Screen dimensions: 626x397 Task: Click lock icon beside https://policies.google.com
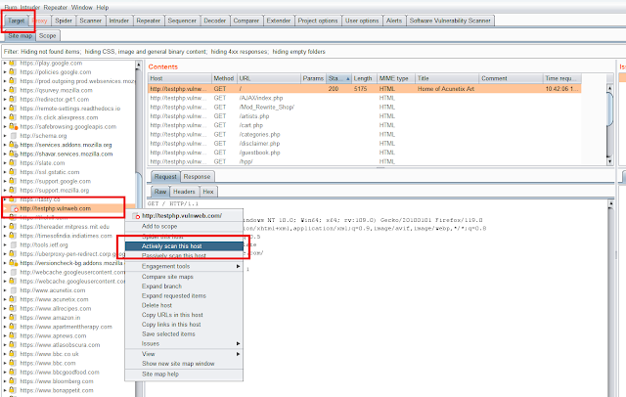click(13, 72)
